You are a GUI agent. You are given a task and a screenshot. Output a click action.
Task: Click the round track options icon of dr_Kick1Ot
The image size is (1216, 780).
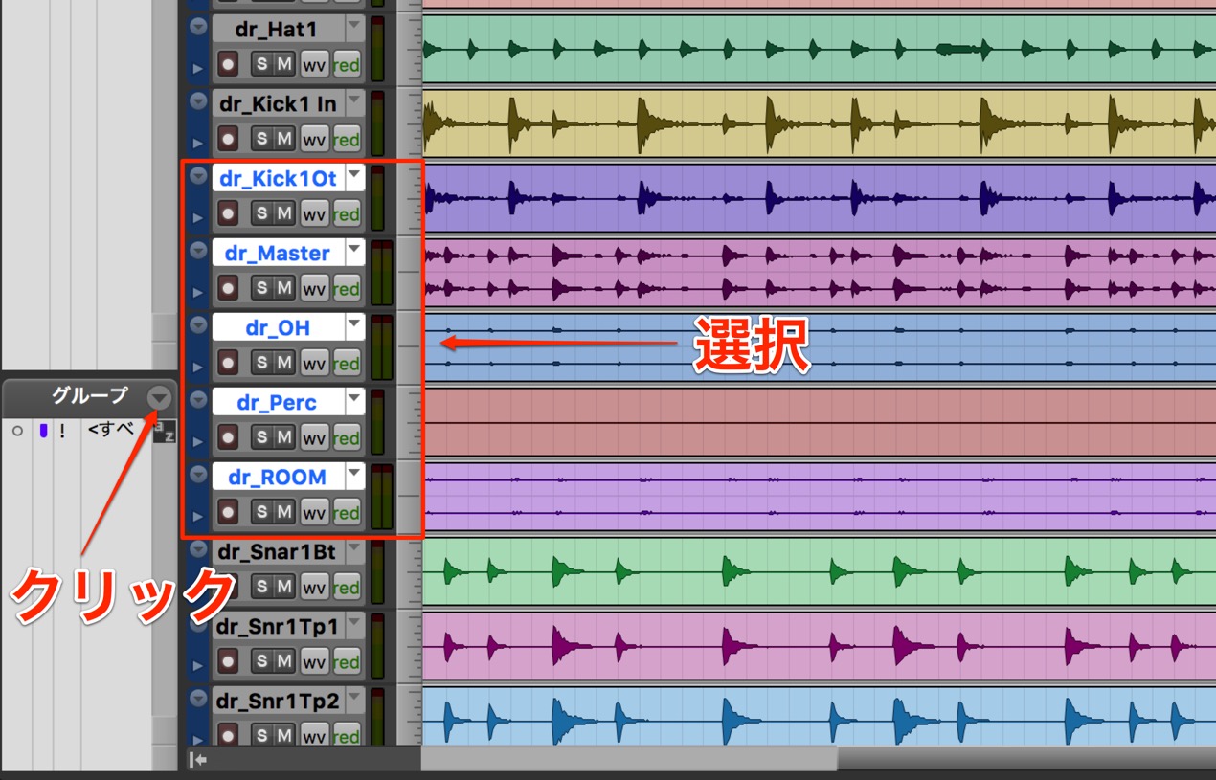pyautogui.click(x=198, y=175)
